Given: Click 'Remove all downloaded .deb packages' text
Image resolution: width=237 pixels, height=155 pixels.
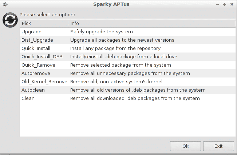Looking at the screenshot, I should tap(115, 98).
